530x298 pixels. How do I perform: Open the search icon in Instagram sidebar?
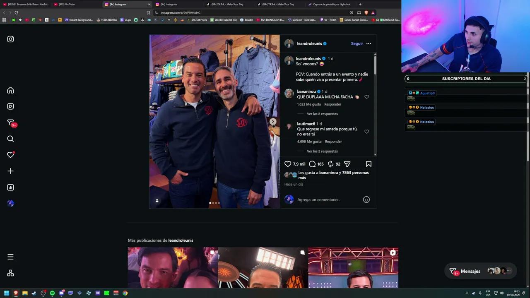click(x=10, y=139)
